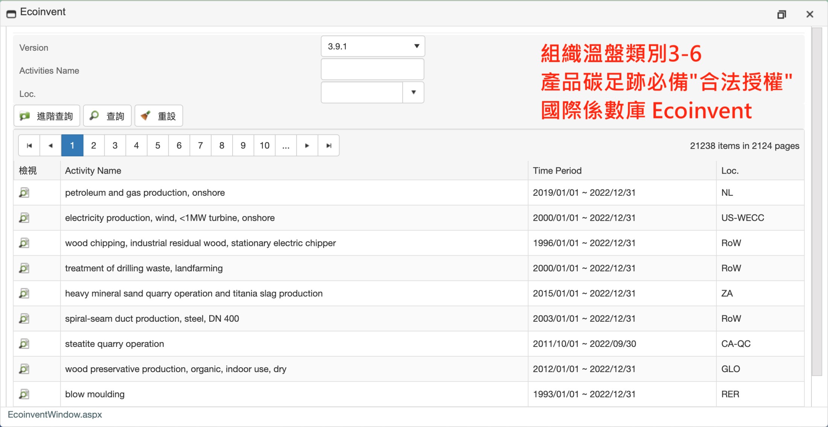The height and width of the screenshot is (427, 828).
Task: Click location cell 'GLO'
Action: 731,369
